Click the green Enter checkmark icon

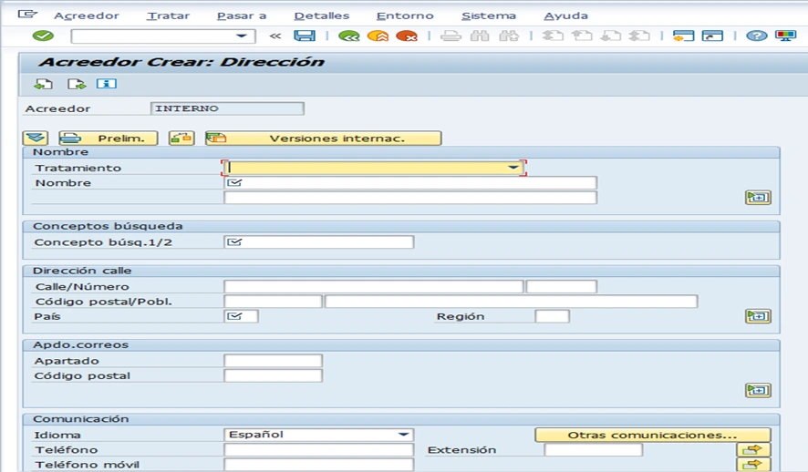43,36
